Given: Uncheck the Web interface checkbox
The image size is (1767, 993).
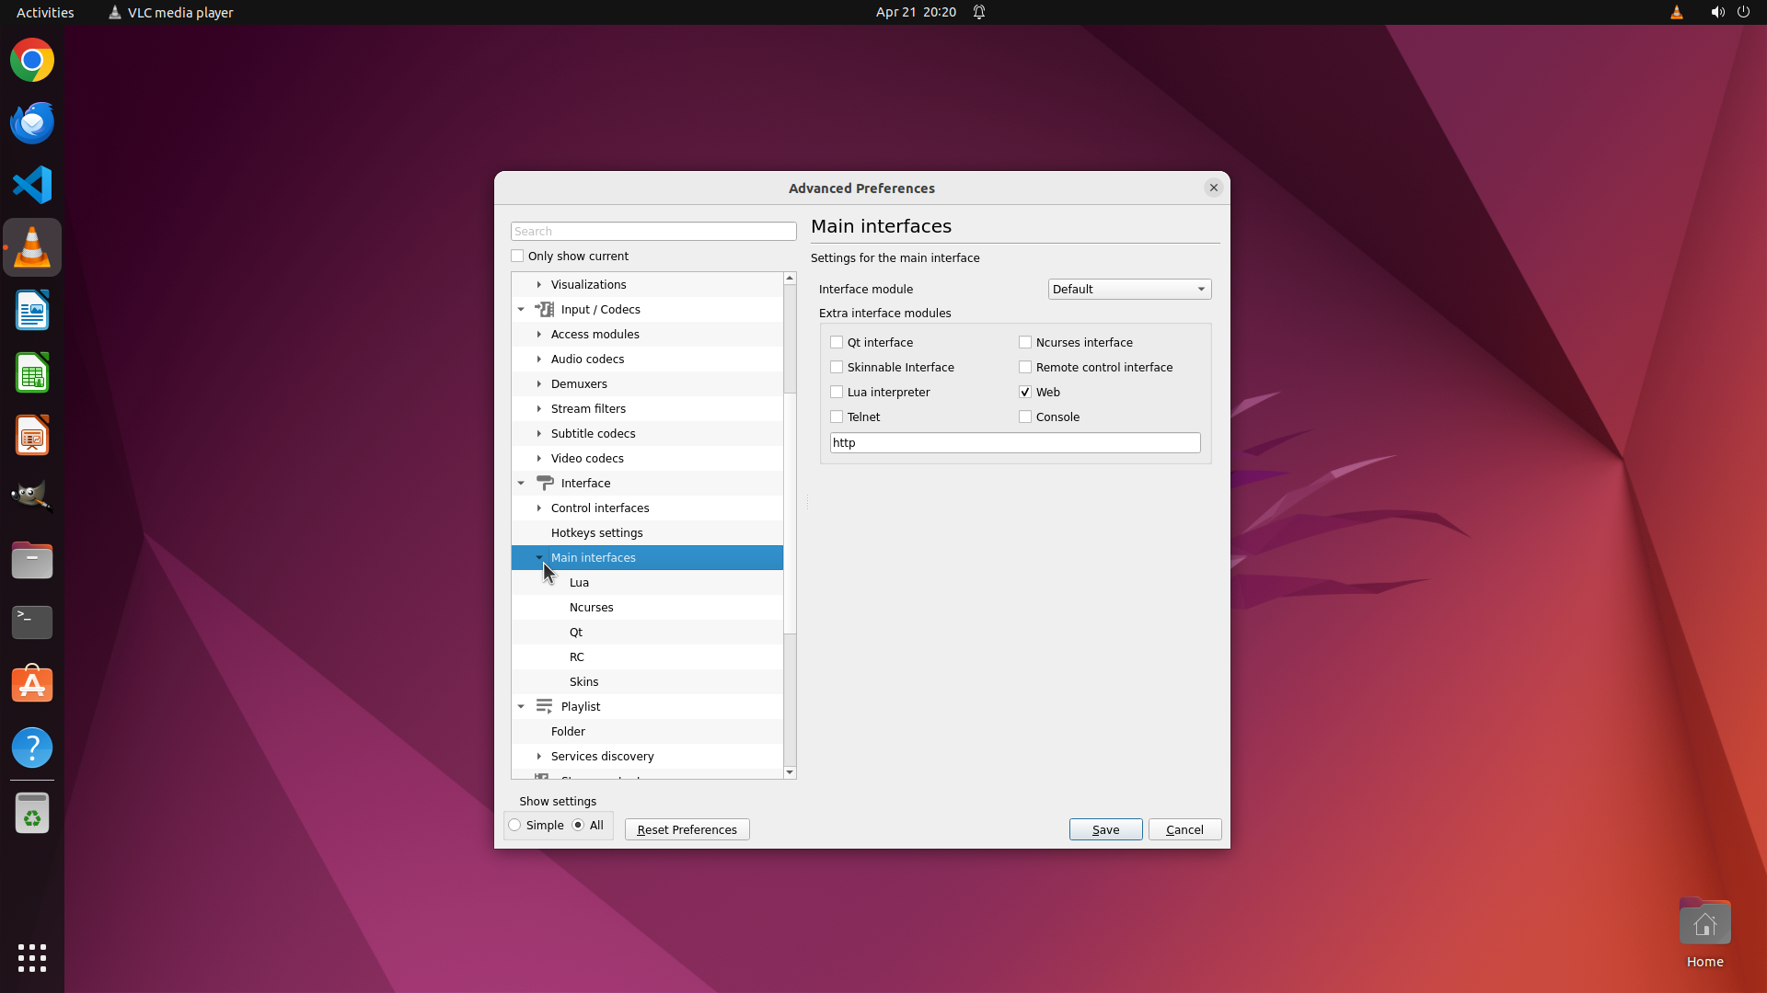Looking at the screenshot, I should [1025, 392].
